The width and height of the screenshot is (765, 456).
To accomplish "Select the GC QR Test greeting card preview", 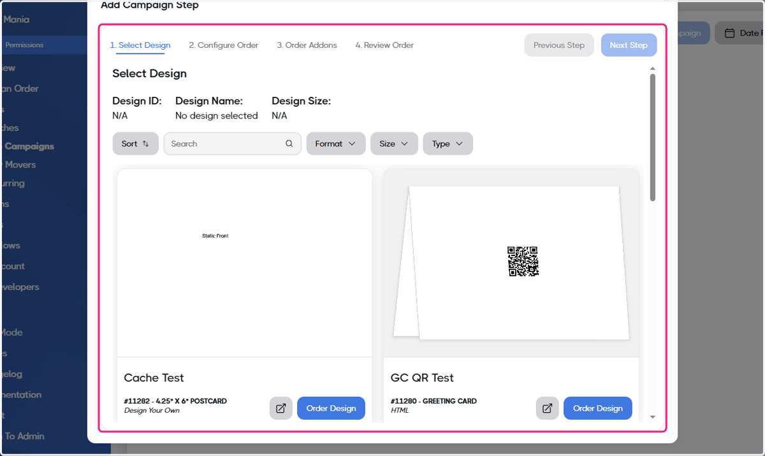I will (511, 263).
